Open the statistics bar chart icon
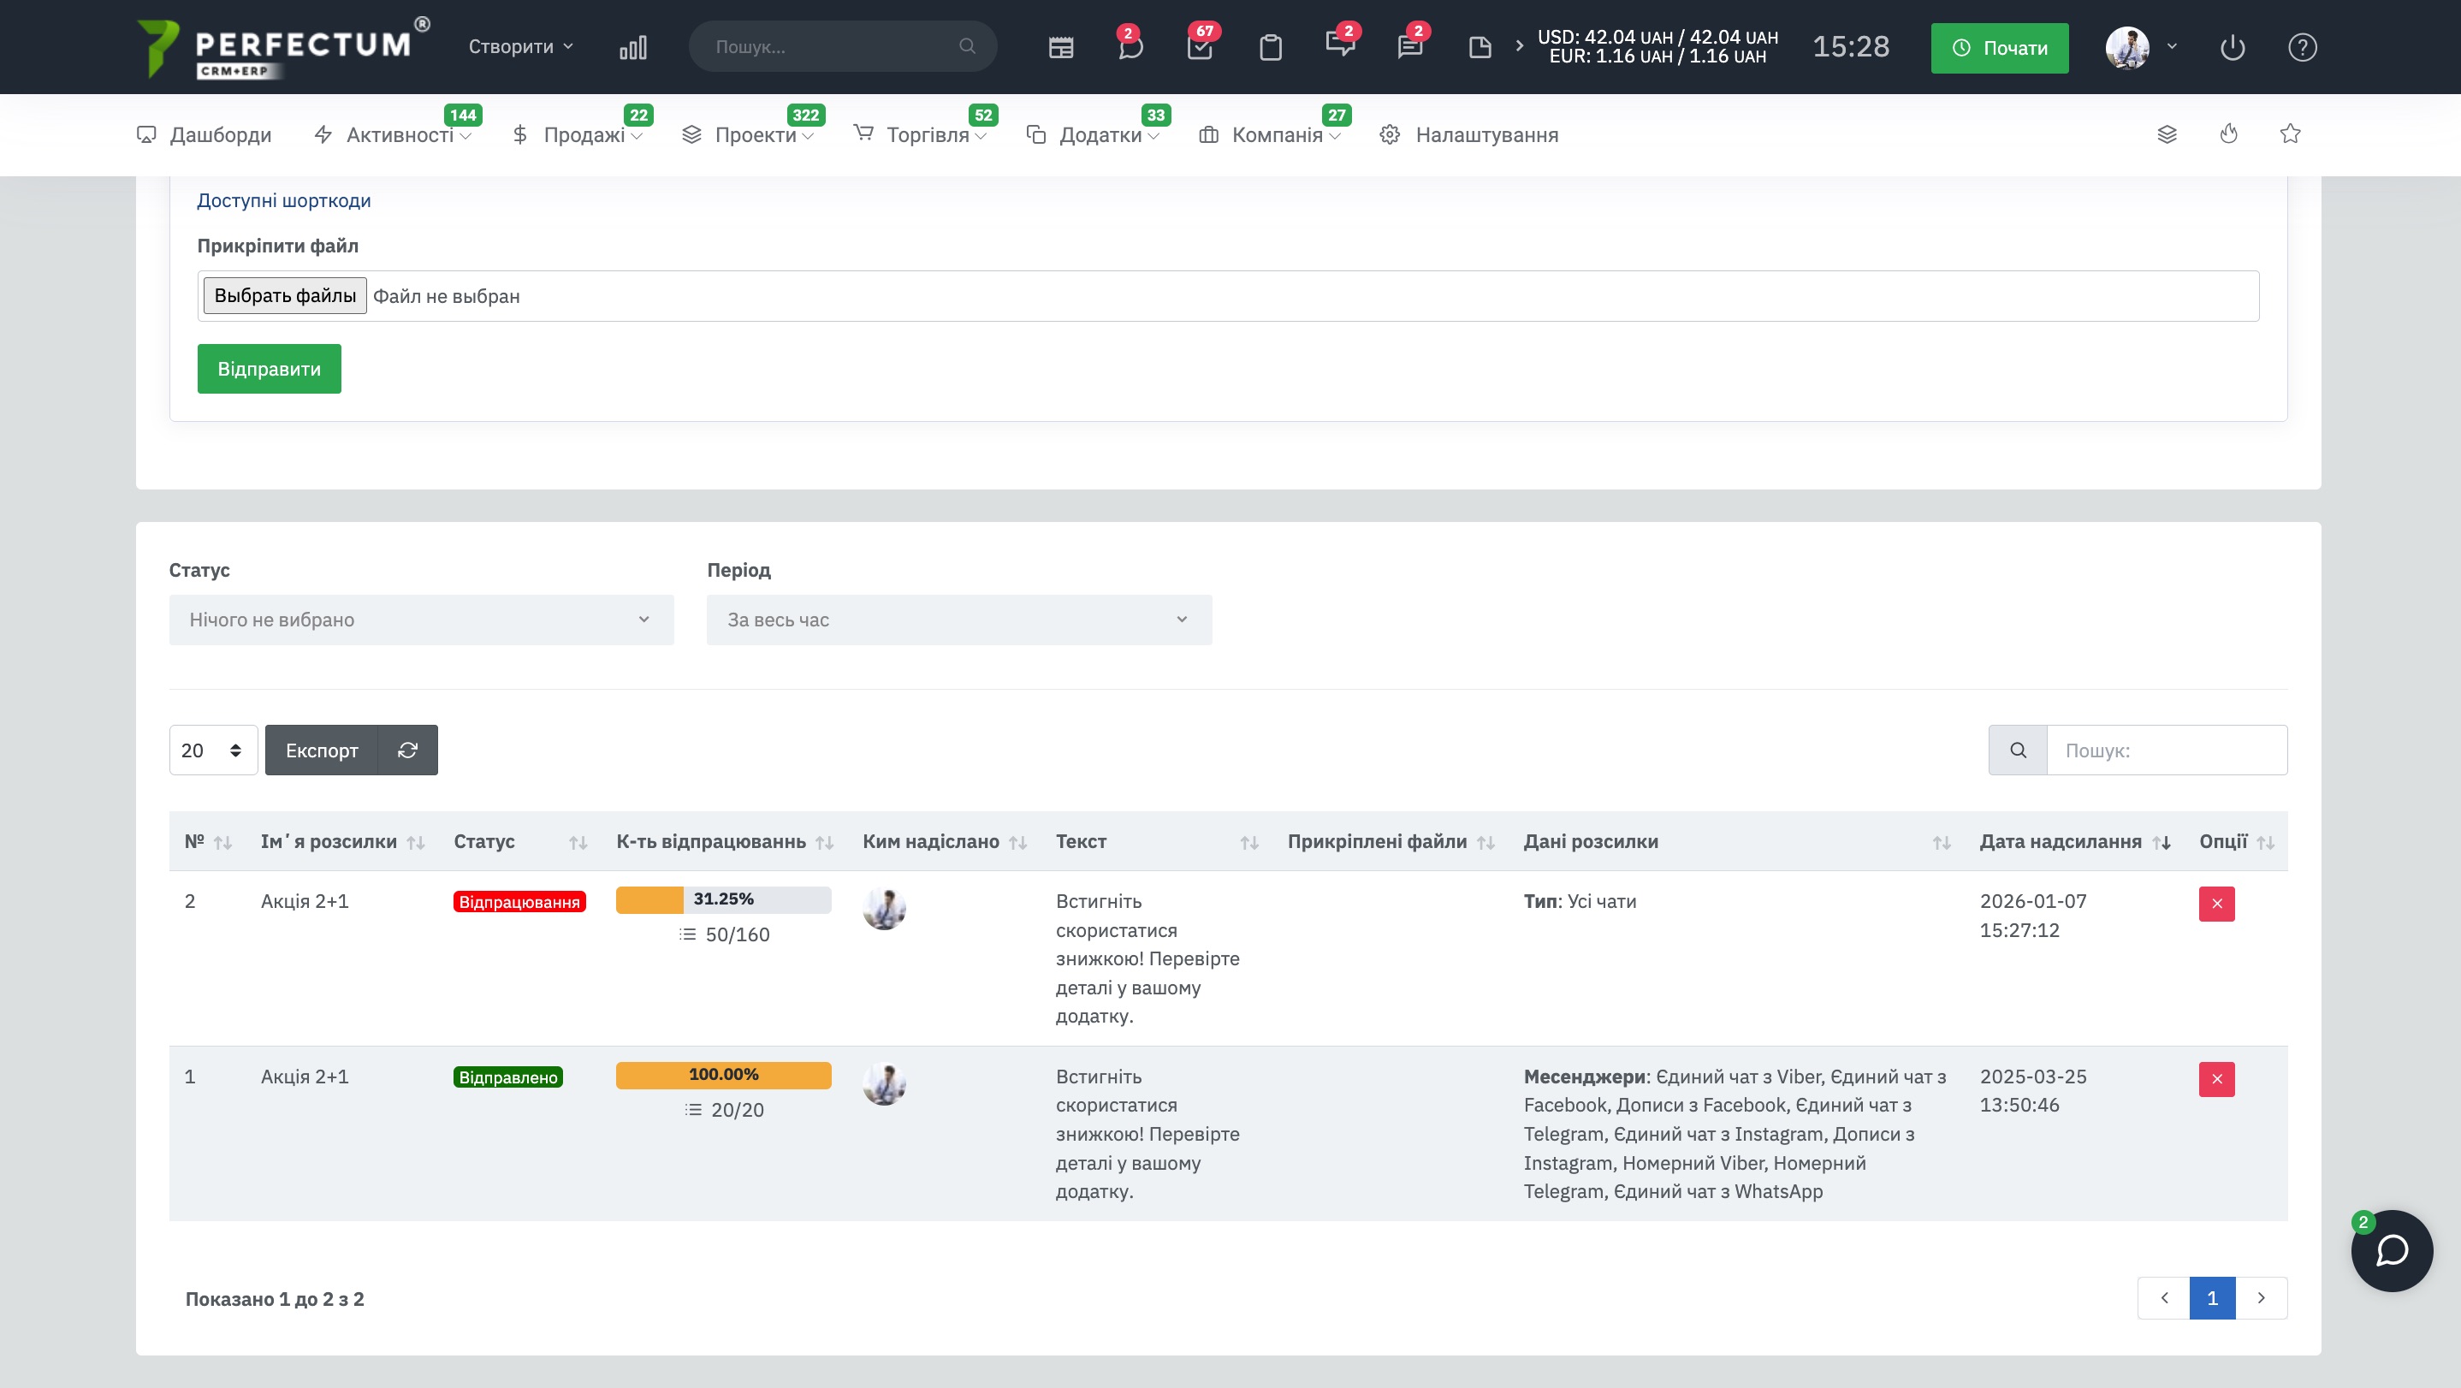The image size is (2461, 1388). (x=632, y=48)
